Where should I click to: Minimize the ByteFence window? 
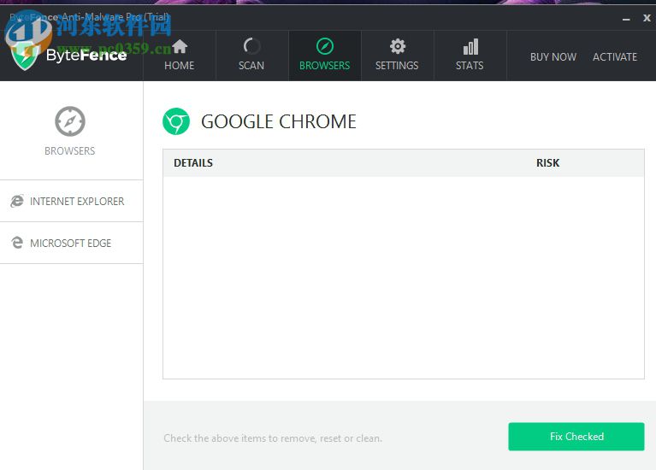tap(626, 19)
